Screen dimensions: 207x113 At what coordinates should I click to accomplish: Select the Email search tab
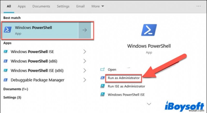coord(80,6)
